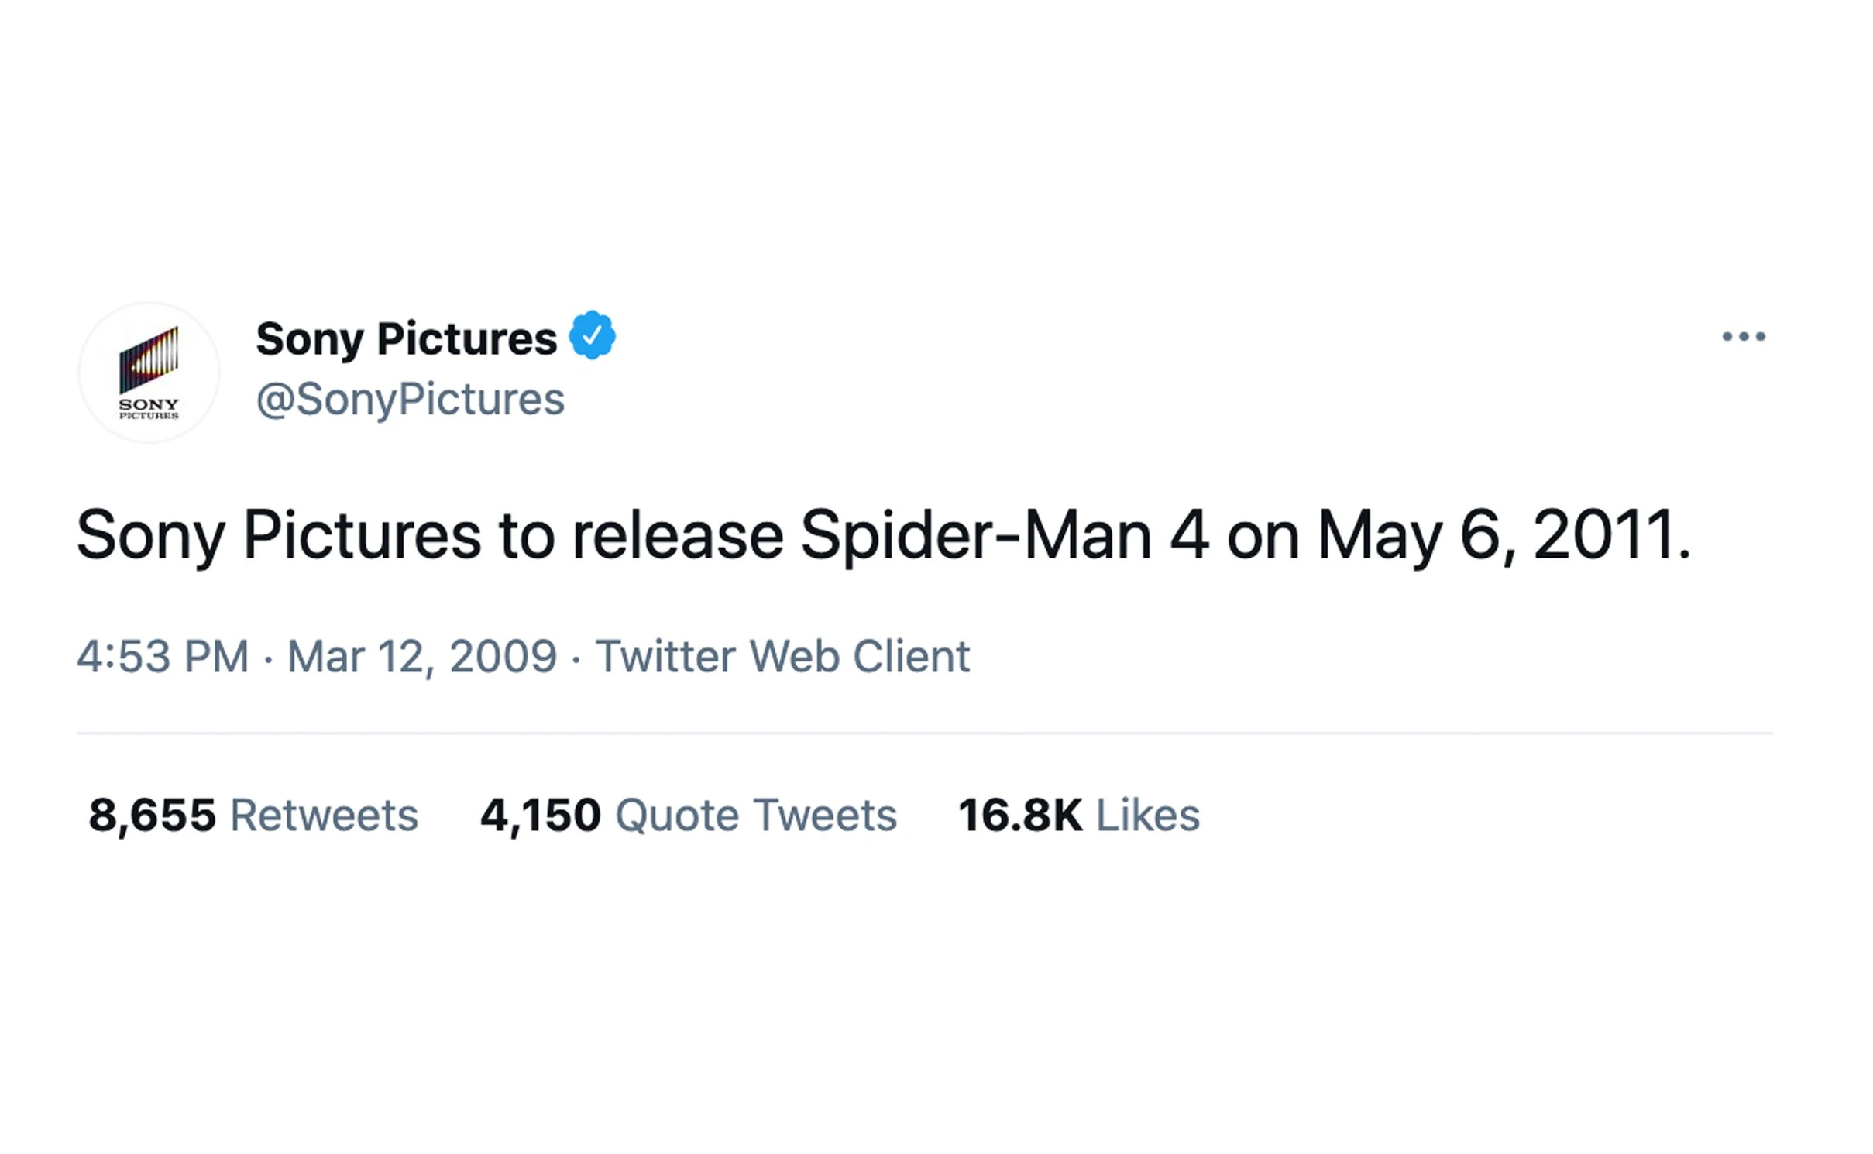
Task: Click the 8,655 retweet count number
Action: click(152, 815)
